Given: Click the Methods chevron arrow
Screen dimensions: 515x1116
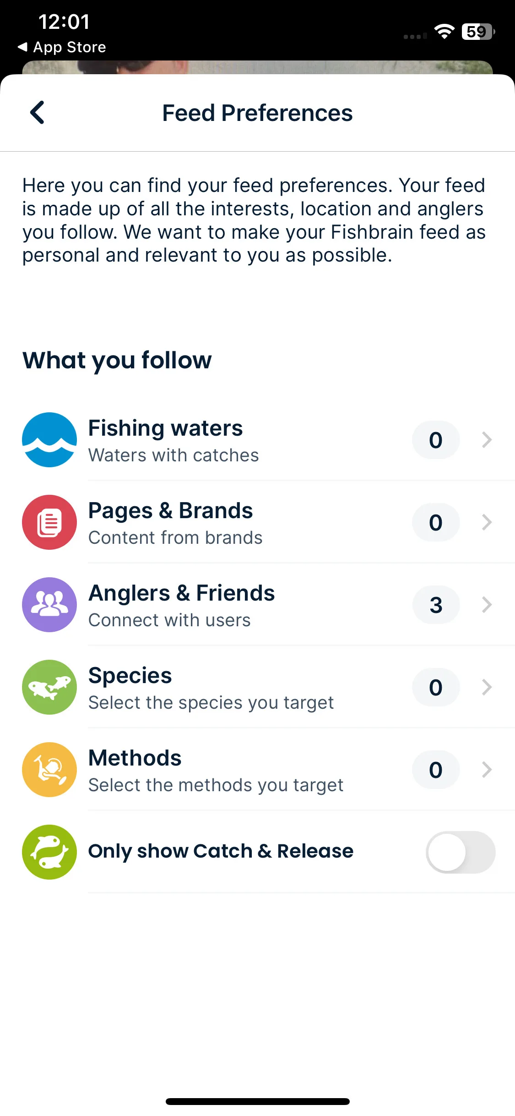Looking at the screenshot, I should 487,770.
